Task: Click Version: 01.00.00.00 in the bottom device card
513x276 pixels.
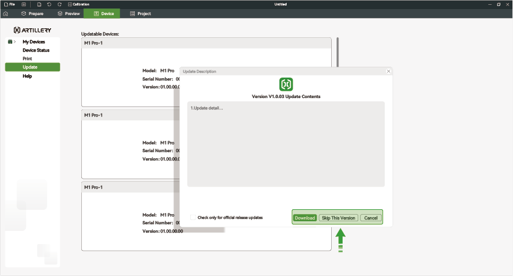Action: (163, 232)
